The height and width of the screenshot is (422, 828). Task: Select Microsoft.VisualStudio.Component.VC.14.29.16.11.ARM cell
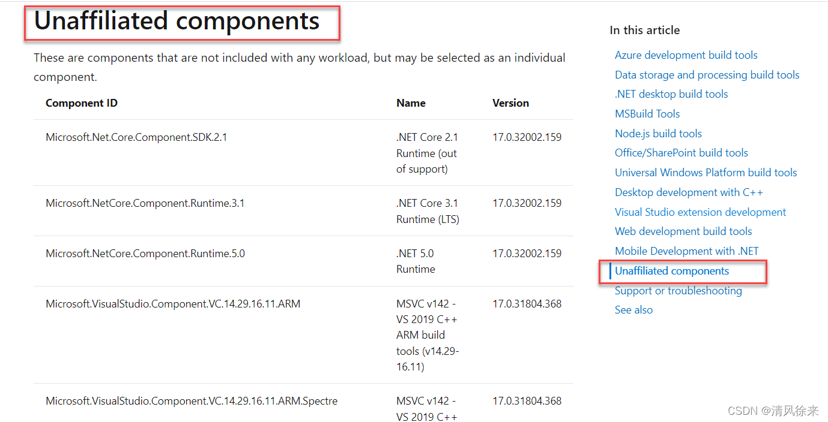(x=173, y=304)
